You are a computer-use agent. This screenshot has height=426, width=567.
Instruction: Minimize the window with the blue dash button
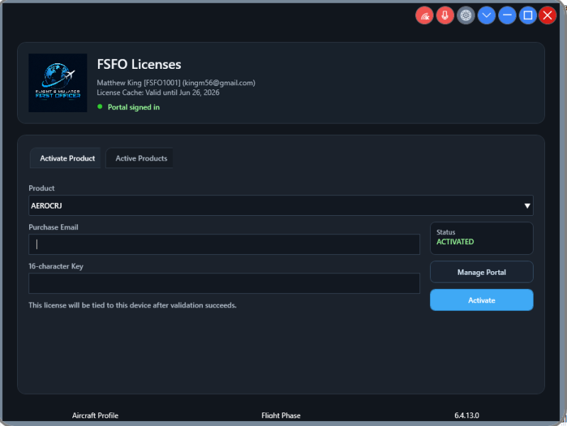pyautogui.click(x=507, y=16)
